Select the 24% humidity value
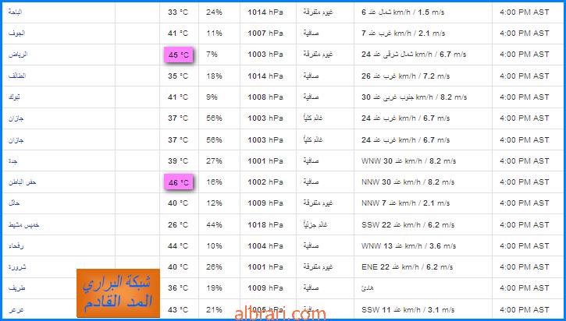This screenshot has width=566, height=321. point(214,12)
